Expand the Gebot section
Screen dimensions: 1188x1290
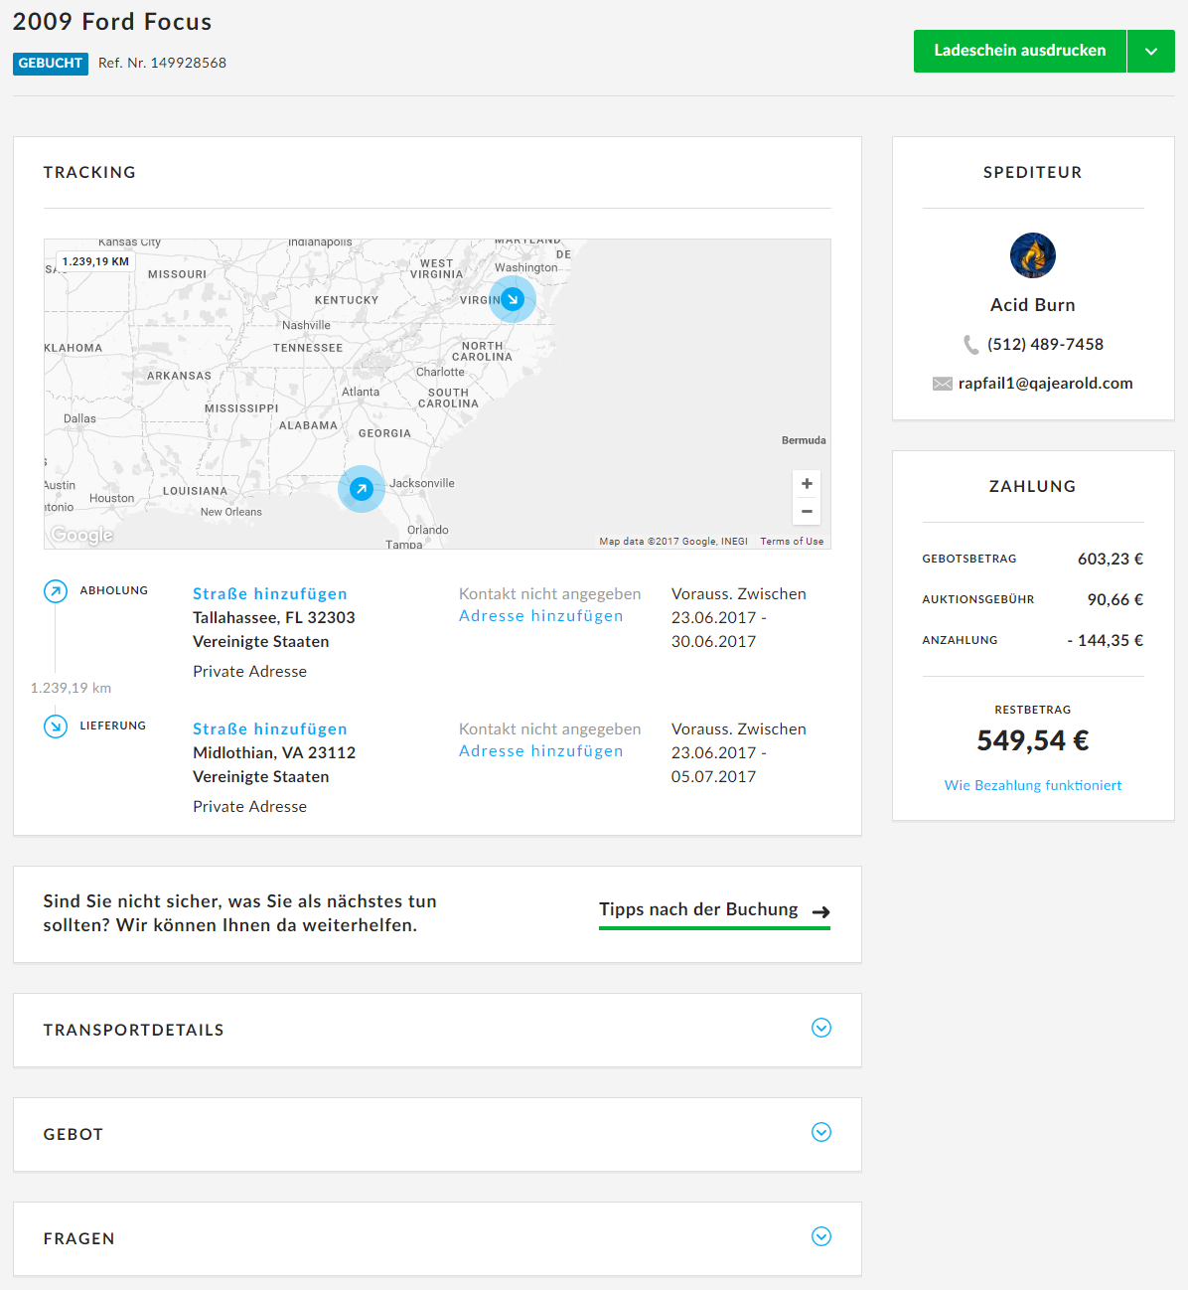coord(820,1133)
